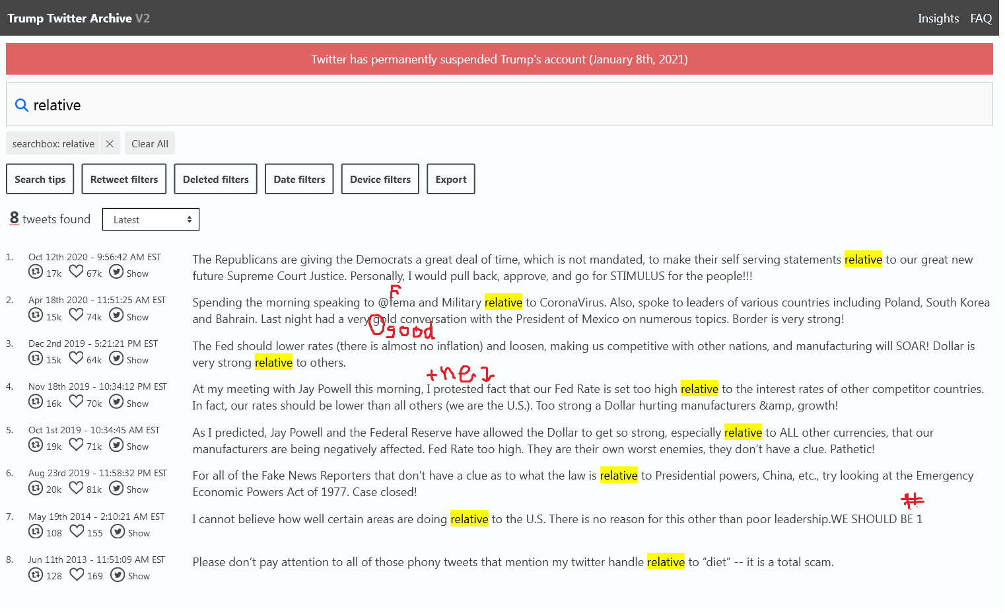1005x613 pixels.
Task: Show link on Oct 1st 2019 tweet
Action: [137, 447]
